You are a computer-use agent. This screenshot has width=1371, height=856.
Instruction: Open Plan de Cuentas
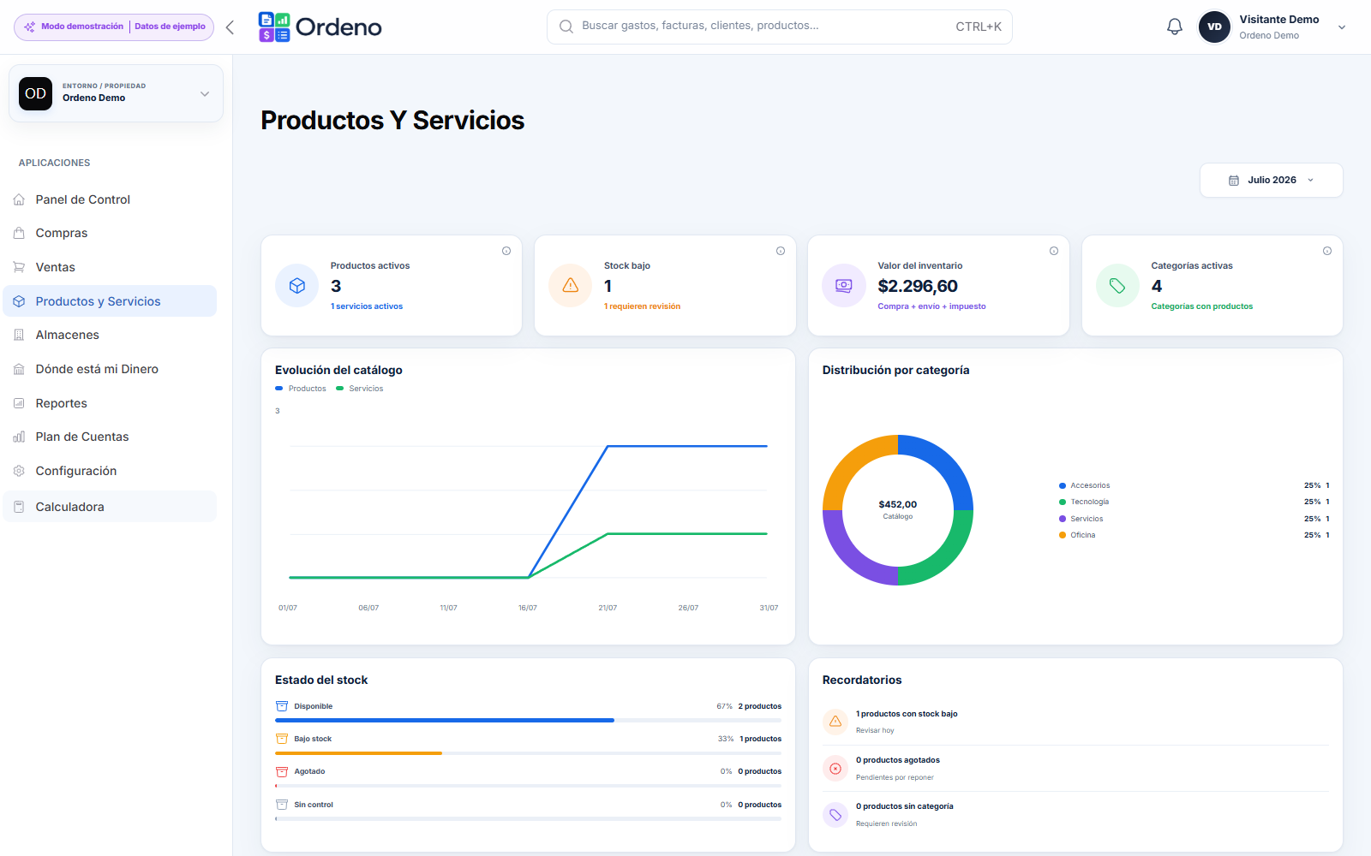click(x=110, y=437)
